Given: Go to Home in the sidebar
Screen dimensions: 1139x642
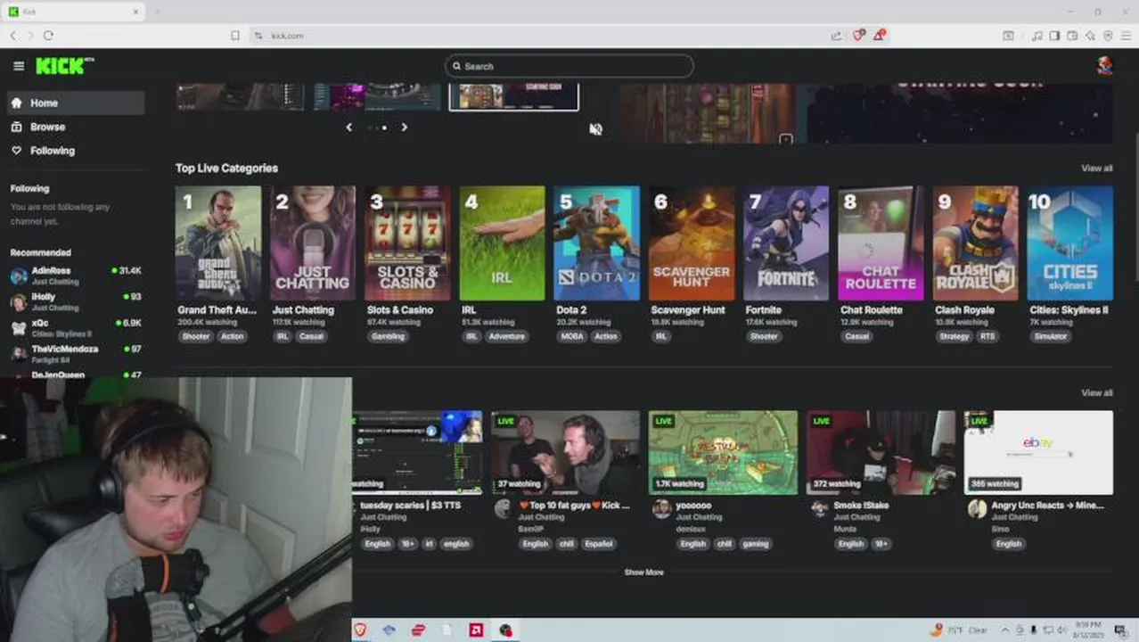Looking at the screenshot, I should [75, 103].
